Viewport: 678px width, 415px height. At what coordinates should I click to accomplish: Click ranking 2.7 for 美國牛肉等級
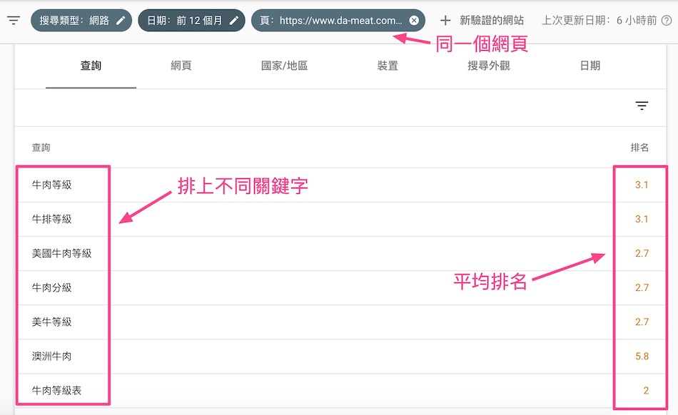(642, 253)
